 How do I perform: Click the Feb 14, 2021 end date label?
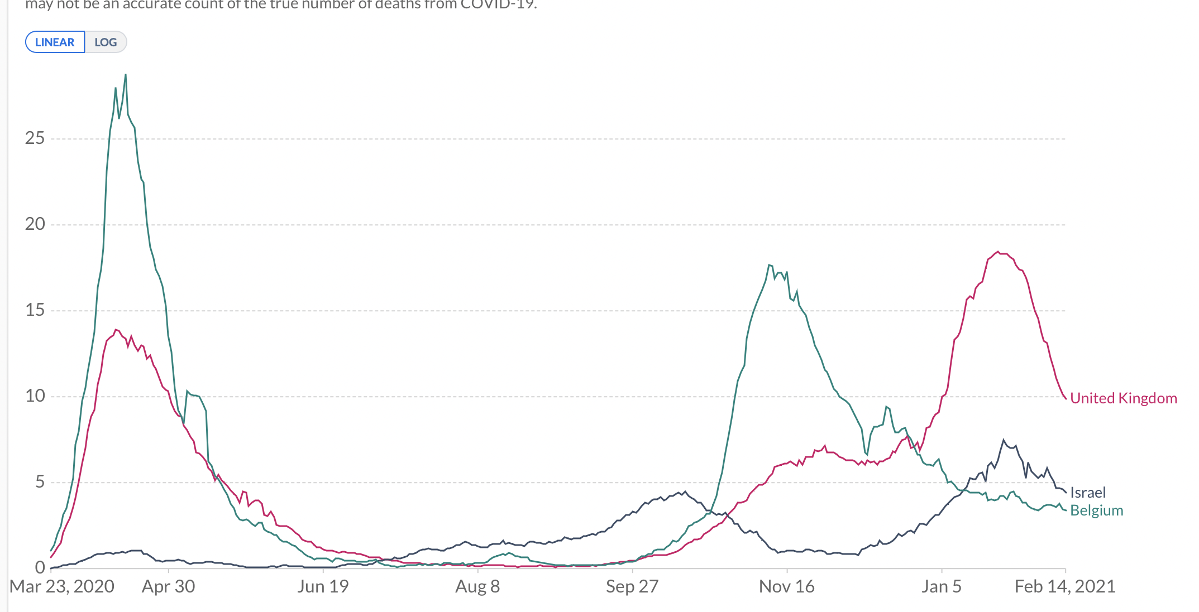[1065, 586]
